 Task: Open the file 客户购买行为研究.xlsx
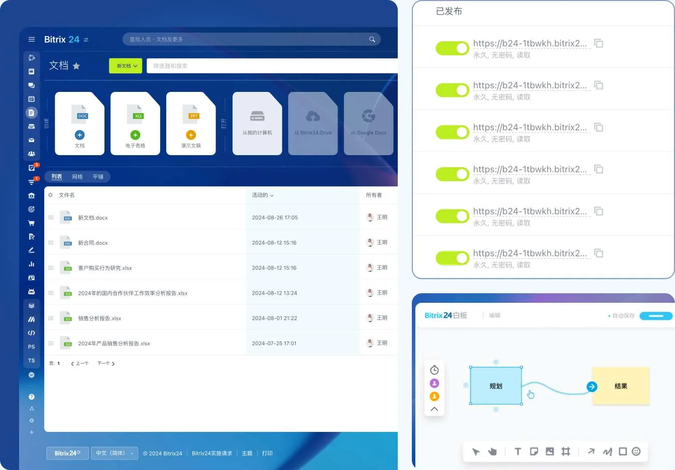[x=105, y=268]
